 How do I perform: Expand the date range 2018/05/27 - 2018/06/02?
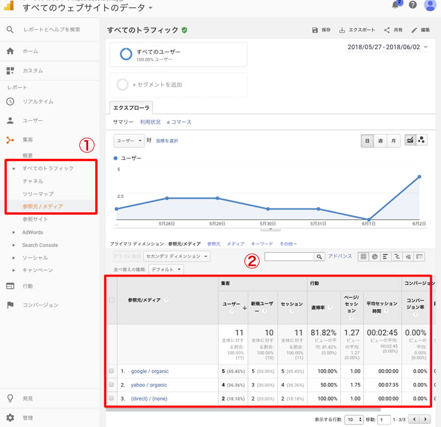[387, 47]
